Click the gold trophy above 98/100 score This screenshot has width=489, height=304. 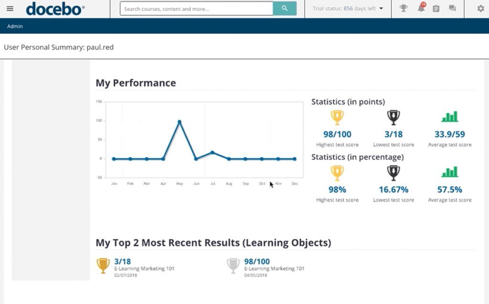click(x=337, y=117)
